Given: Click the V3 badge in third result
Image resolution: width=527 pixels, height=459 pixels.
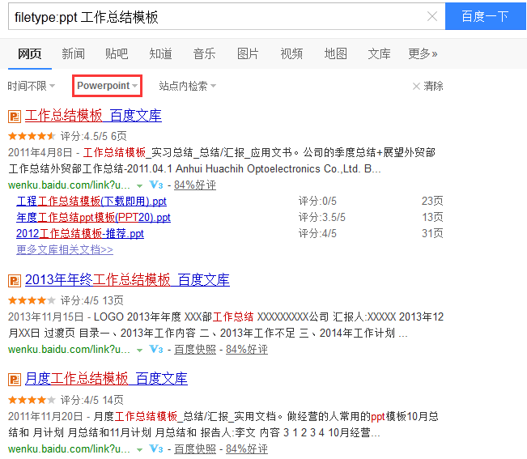Looking at the screenshot, I should point(156,448).
